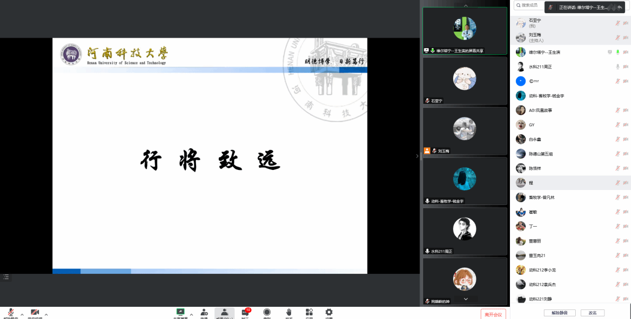Click the record meeting icon
Viewport: 631px width, 319px height.
click(267, 313)
